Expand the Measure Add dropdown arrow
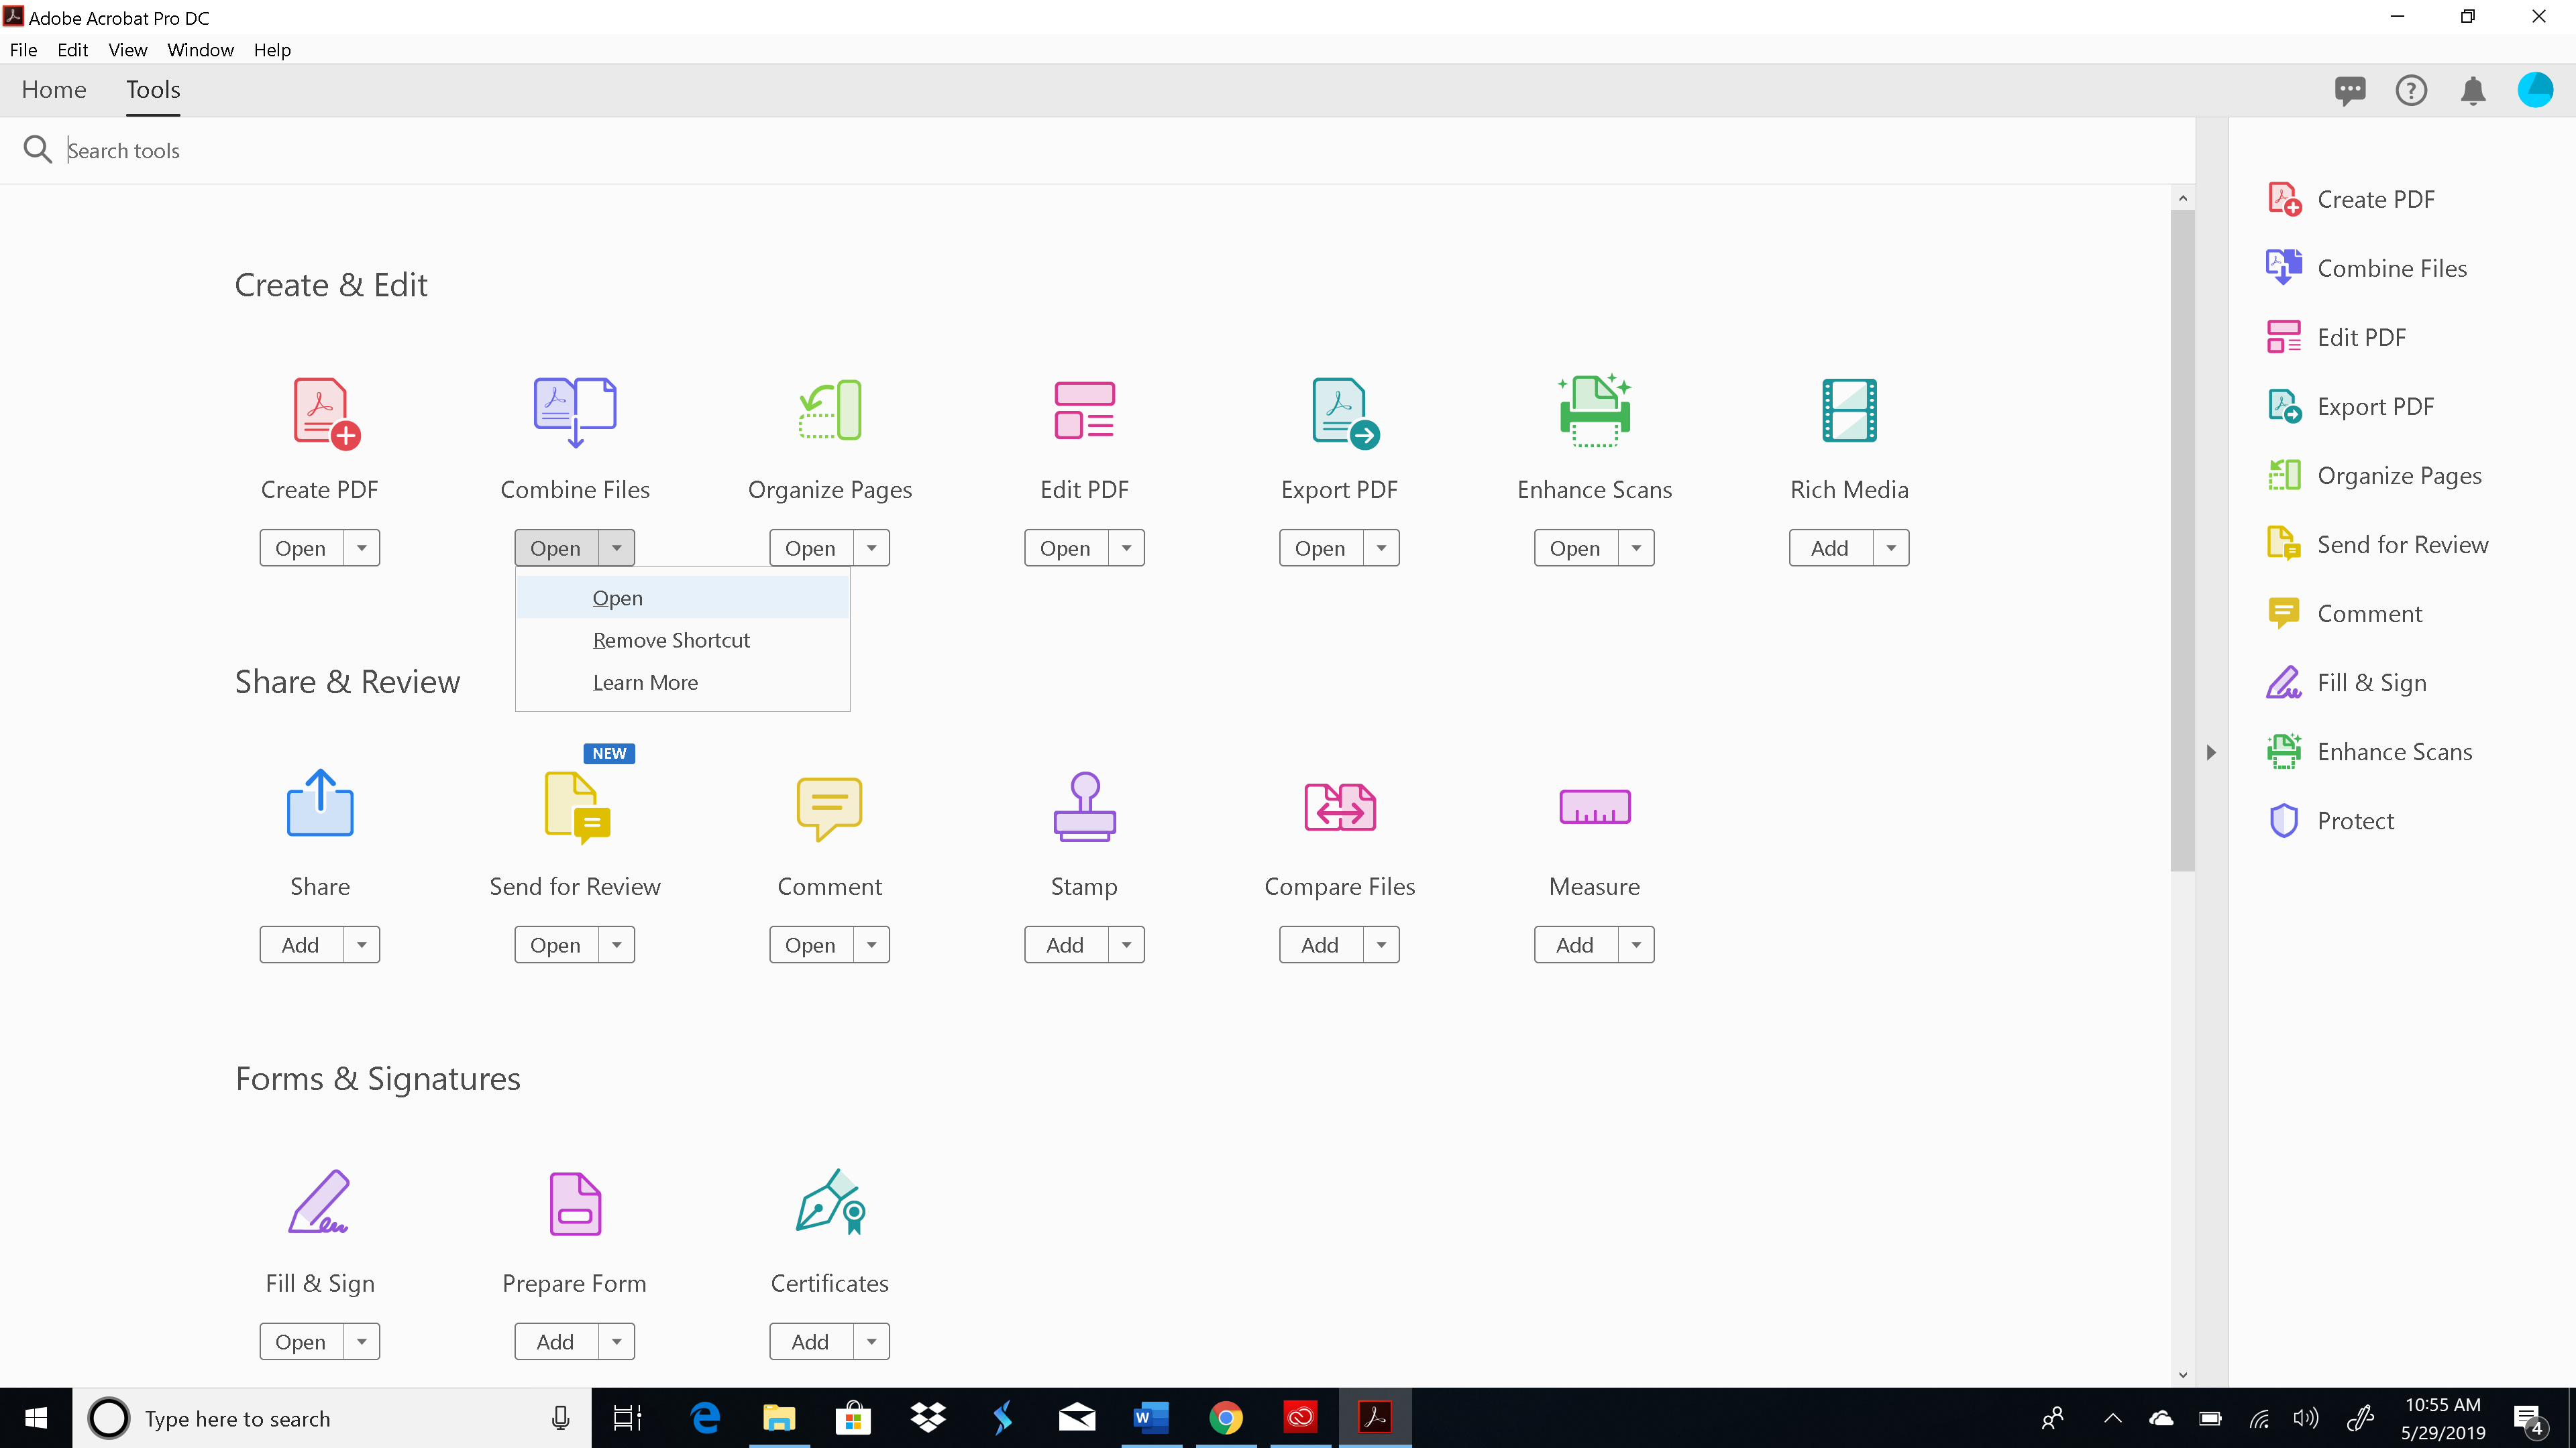This screenshot has width=2576, height=1448. [1635, 944]
